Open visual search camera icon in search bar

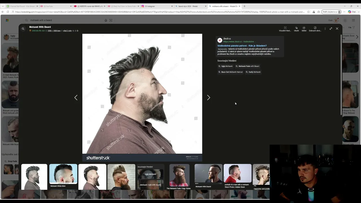111,20
